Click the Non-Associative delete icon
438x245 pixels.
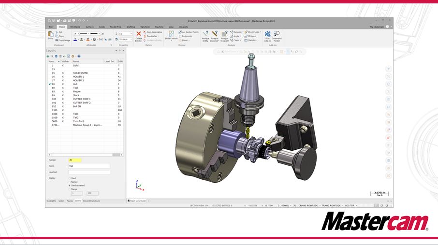click(x=145, y=32)
